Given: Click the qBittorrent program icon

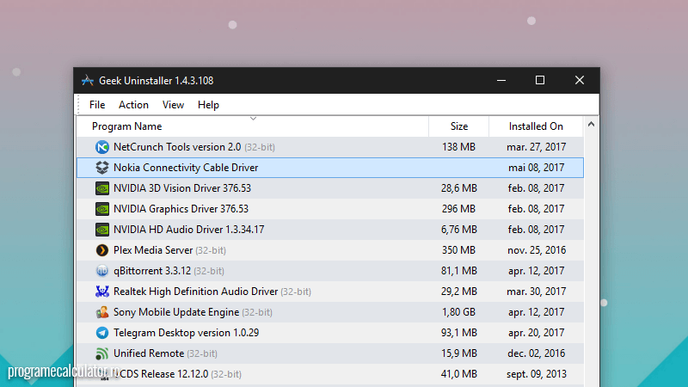Looking at the screenshot, I should click(102, 271).
